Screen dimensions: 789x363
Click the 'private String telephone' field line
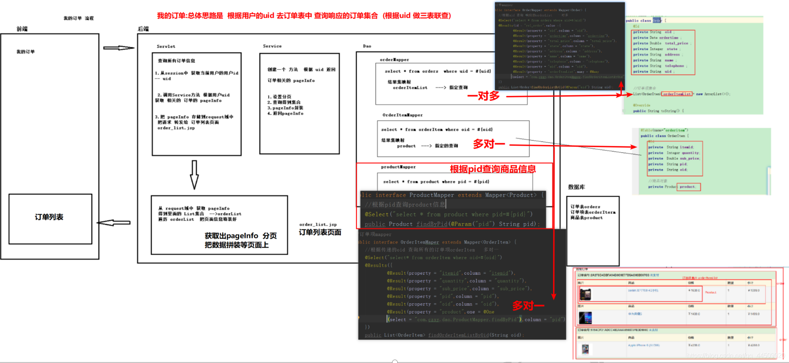(x=660, y=66)
